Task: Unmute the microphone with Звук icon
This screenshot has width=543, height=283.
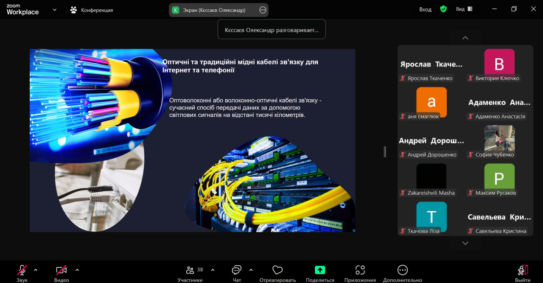Action: [x=22, y=271]
